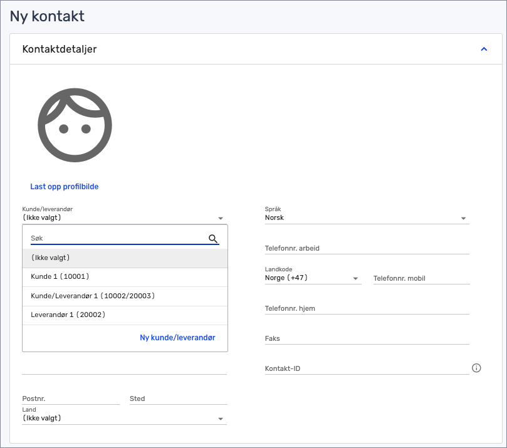The width and height of the screenshot is (507, 448).
Task: Click the Kontaktdetaljer section heading
Action: tap(60, 49)
